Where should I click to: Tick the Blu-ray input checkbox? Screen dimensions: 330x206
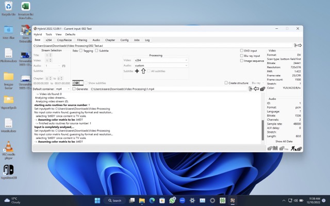tap(242, 56)
